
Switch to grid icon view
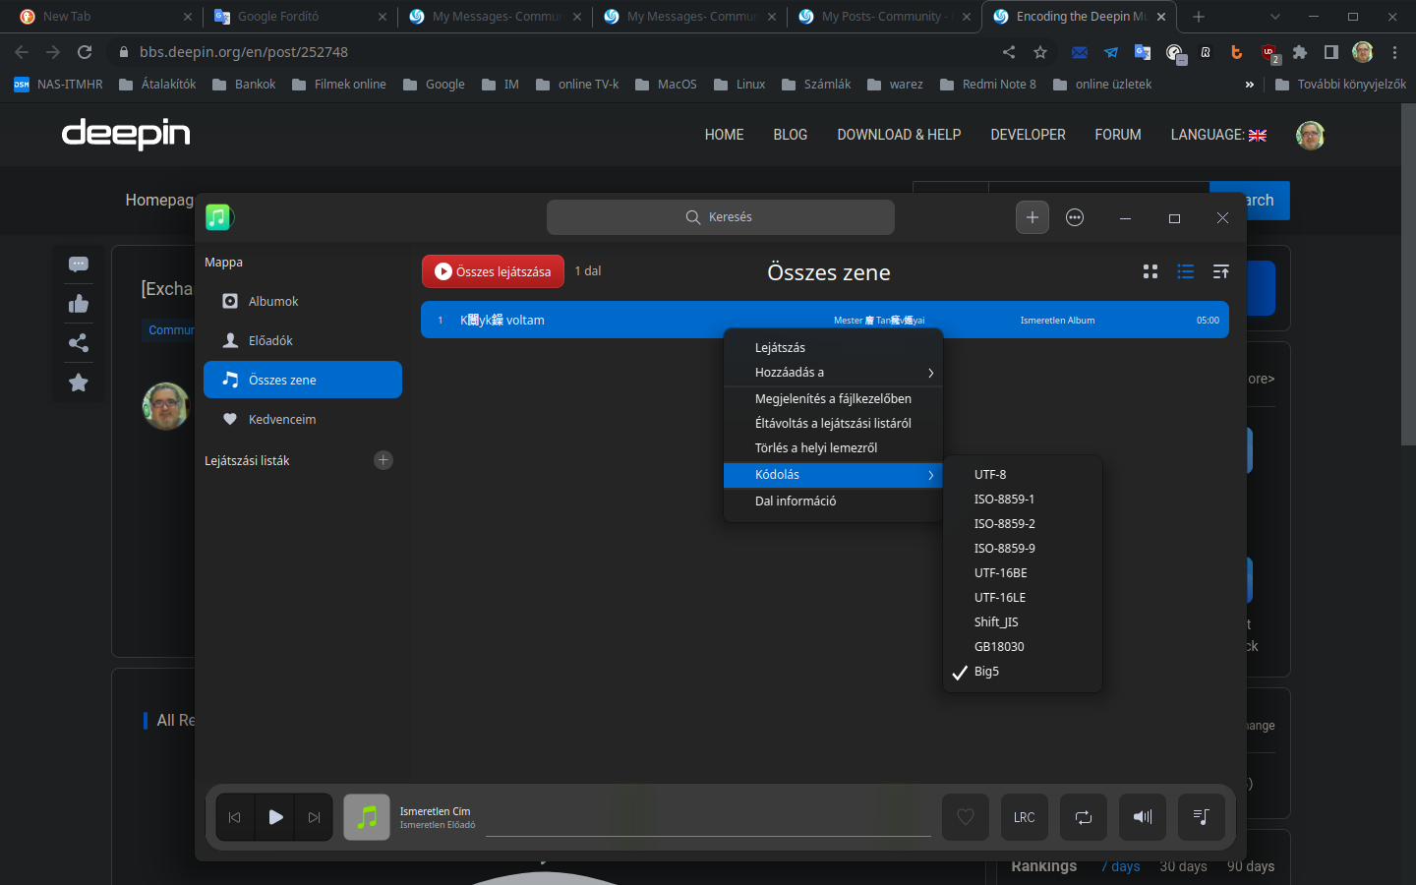coord(1150,271)
